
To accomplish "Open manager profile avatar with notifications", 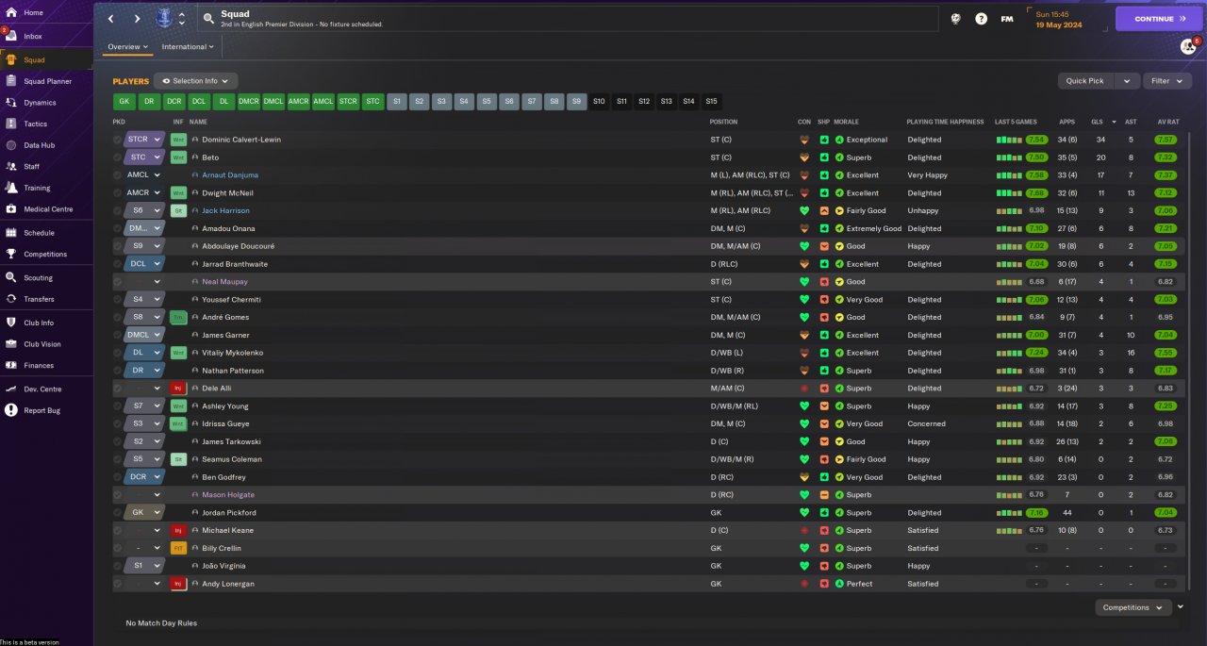I will [1187, 46].
